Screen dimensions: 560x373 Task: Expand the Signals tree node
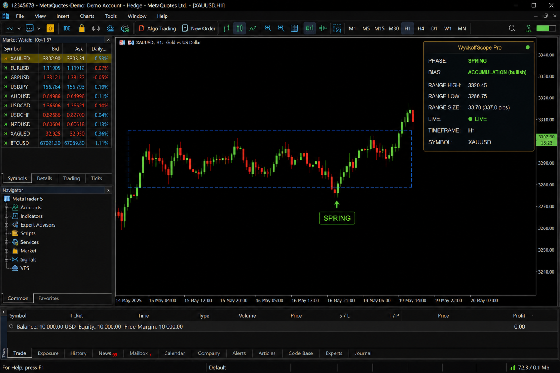[7, 259]
